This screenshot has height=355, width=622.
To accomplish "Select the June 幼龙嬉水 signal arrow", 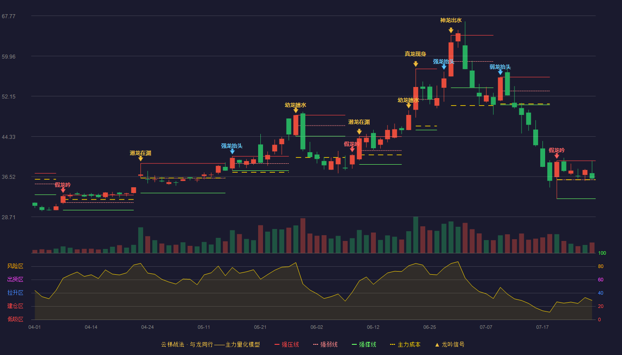I will point(409,106).
